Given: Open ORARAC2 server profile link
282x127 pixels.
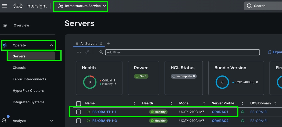Looking at the screenshot, I should pyautogui.click(x=220, y=121).
